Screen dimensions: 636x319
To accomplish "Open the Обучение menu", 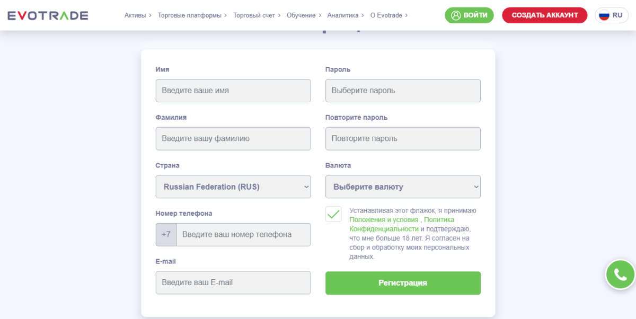I will click(x=304, y=15).
